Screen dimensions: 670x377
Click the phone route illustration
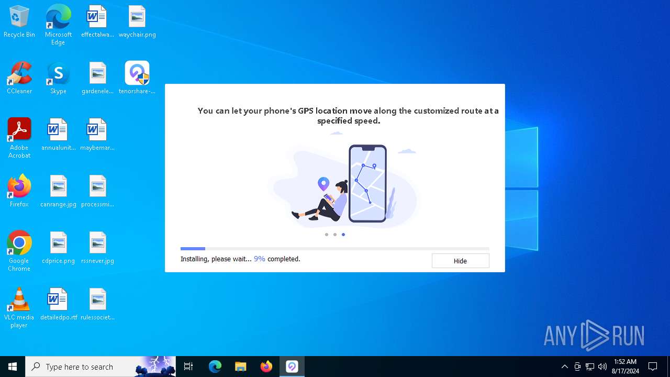click(367, 183)
